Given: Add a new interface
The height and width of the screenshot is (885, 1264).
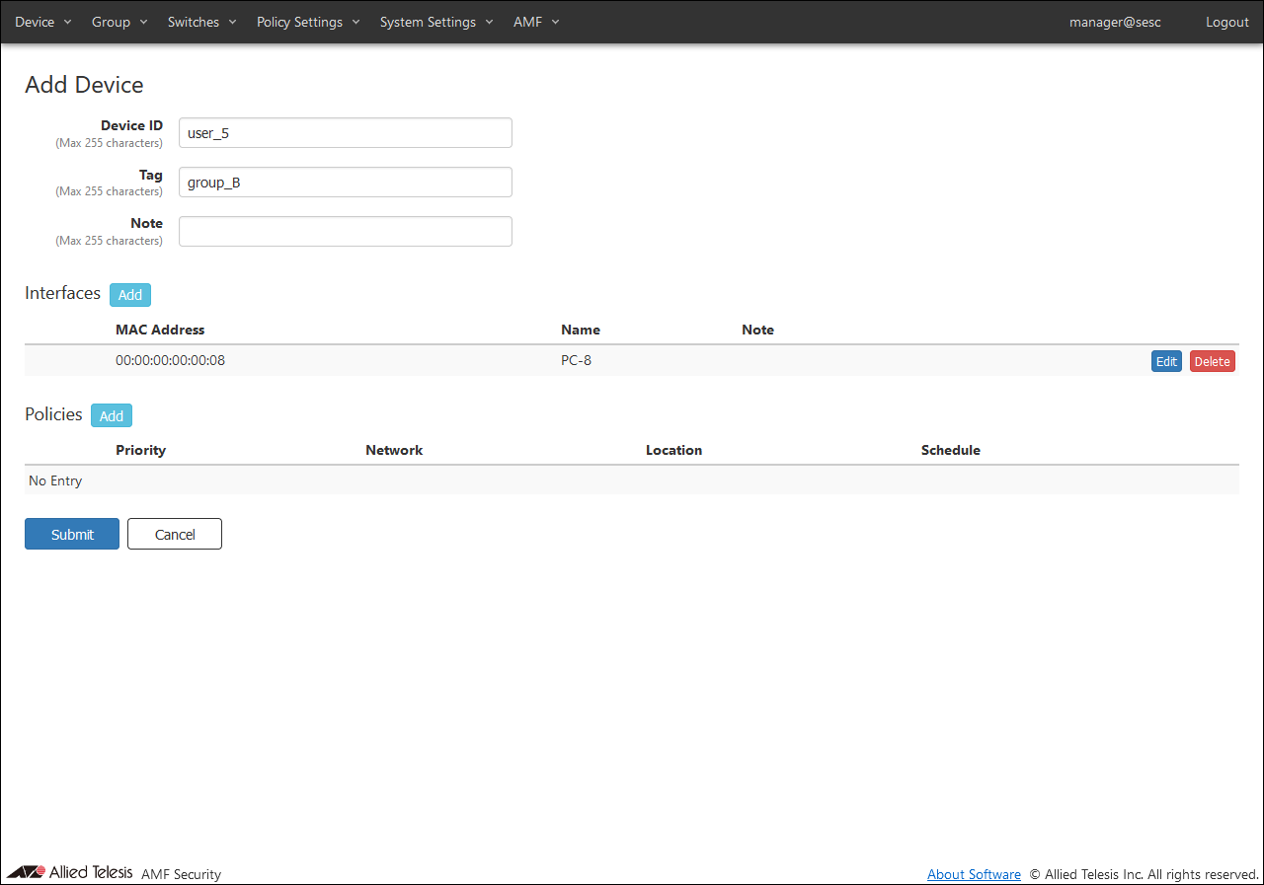Looking at the screenshot, I should click(x=130, y=295).
